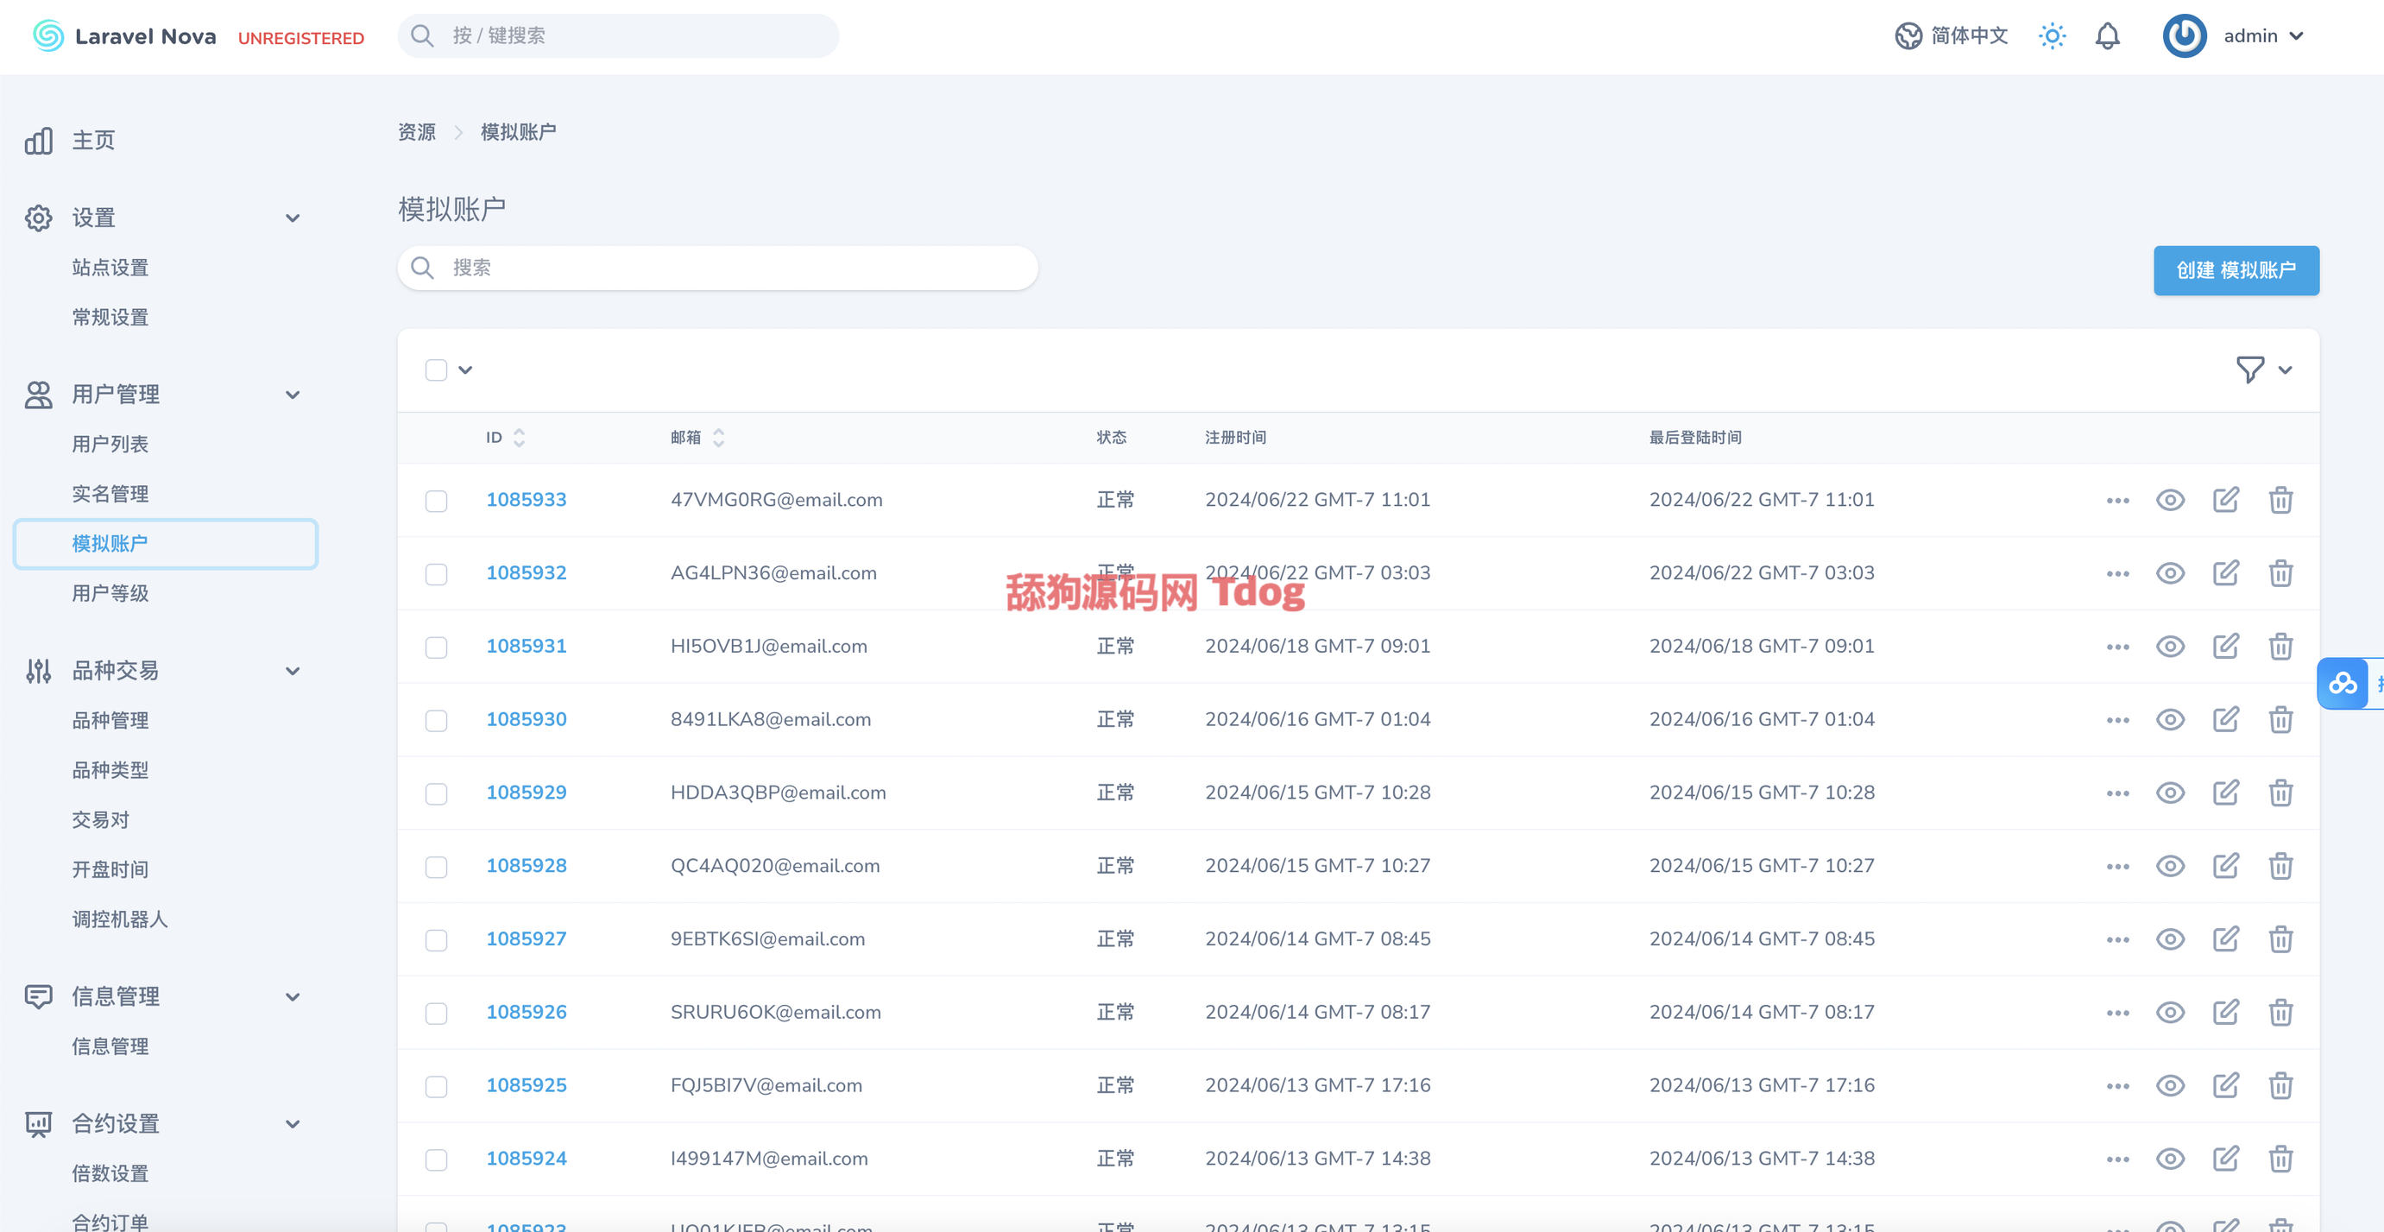Edit account 1085931 using pencil icon
Viewport: 2384px width, 1232px height.
(2225, 646)
